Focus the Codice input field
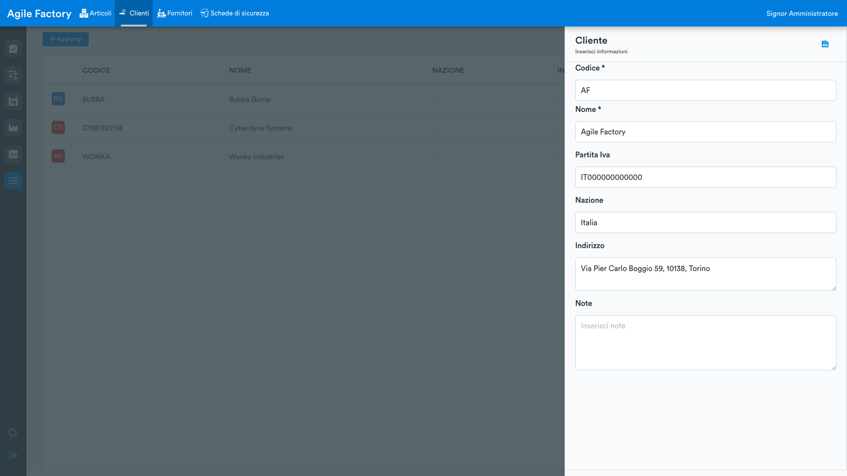Screen dimensions: 847x476 point(705,90)
